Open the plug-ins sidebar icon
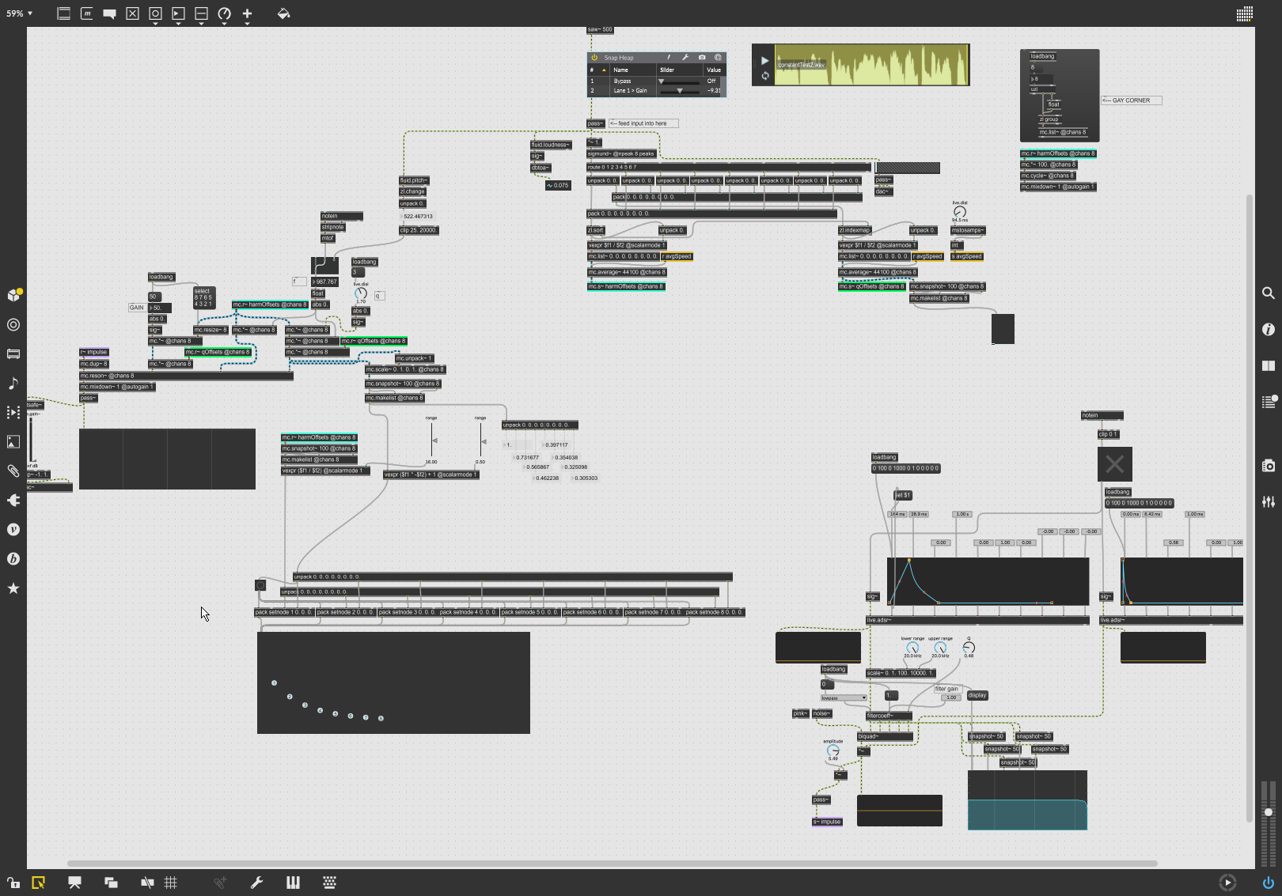The image size is (1282, 896). 13,500
